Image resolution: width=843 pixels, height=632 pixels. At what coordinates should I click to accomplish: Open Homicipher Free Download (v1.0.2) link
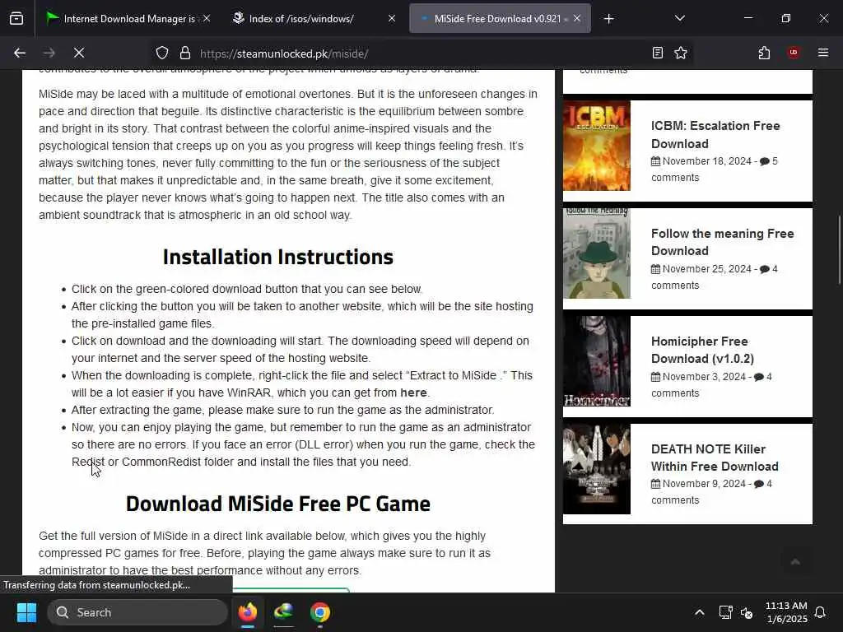[x=702, y=350]
